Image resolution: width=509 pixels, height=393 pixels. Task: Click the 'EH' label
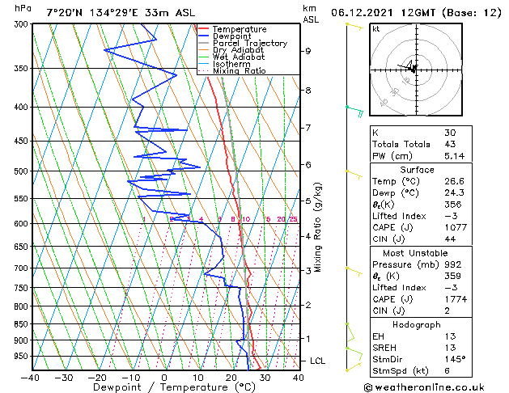pyautogui.click(x=378, y=336)
